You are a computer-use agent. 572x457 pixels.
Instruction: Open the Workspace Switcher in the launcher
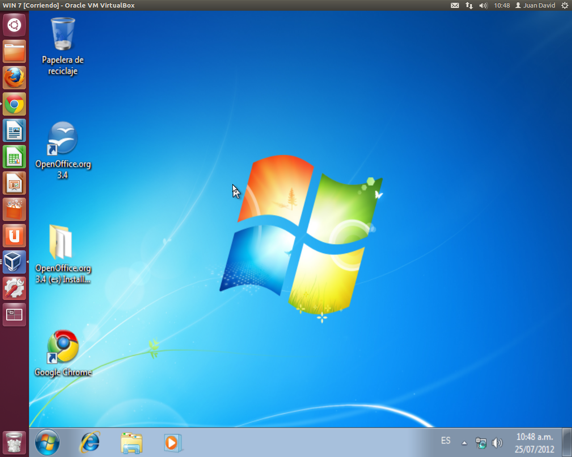pyautogui.click(x=14, y=315)
